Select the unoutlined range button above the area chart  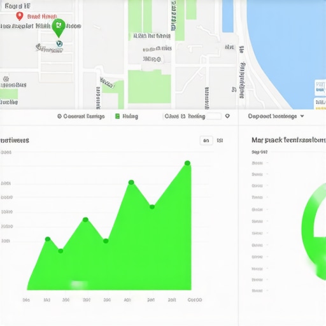pos(220,141)
